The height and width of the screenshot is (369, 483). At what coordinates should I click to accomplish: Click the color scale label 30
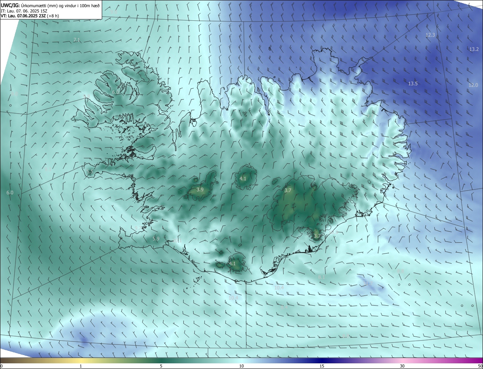click(402, 366)
